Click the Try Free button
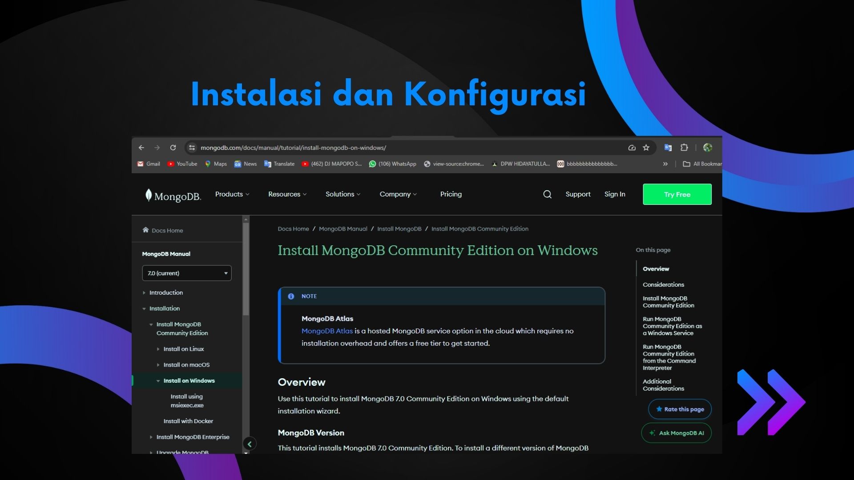This screenshot has height=480, width=854. point(677,194)
